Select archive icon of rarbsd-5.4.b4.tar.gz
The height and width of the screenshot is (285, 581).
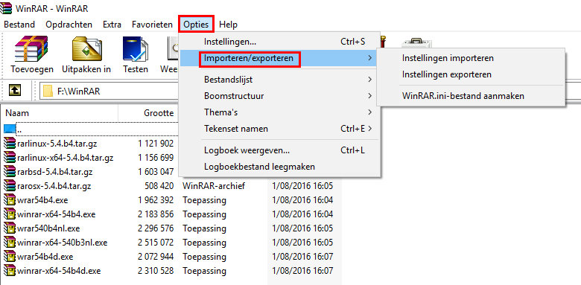pyautogui.click(x=10, y=172)
